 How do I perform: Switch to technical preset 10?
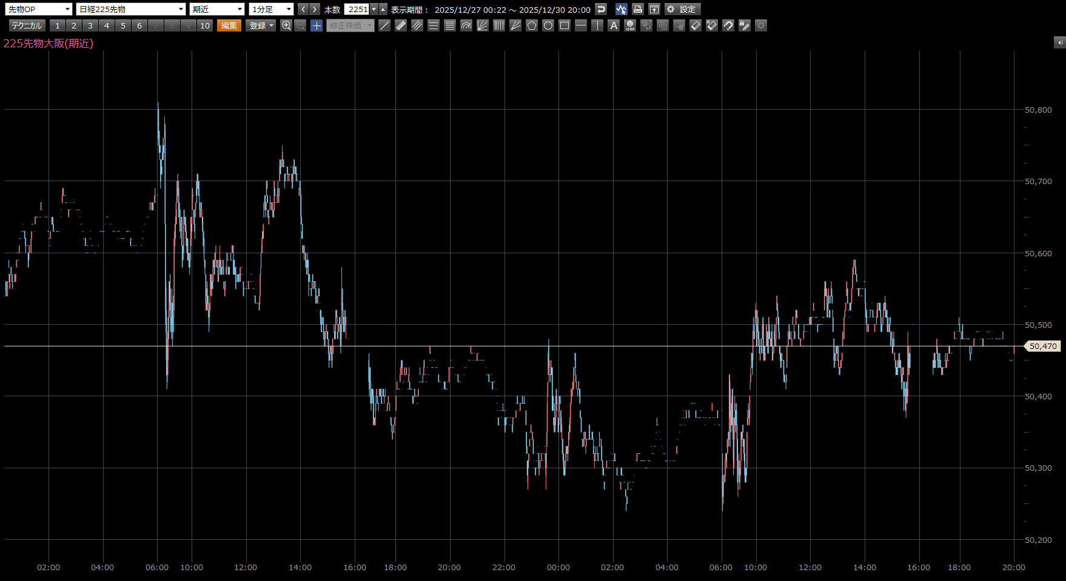pyautogui.click(x=205, y=25)
